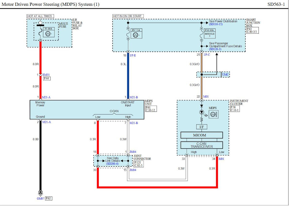Click the P.44 page reference box
This screenshot has width=294, height=210.
click(47, 79)
